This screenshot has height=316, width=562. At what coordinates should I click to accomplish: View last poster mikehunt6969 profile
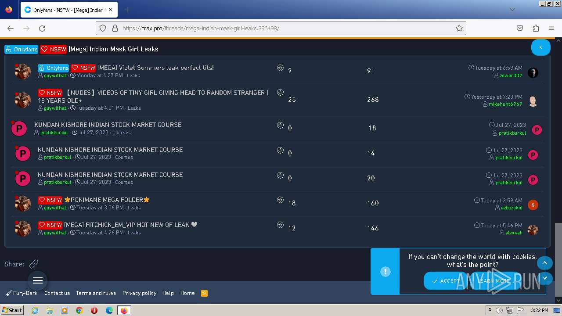[505, 104]
